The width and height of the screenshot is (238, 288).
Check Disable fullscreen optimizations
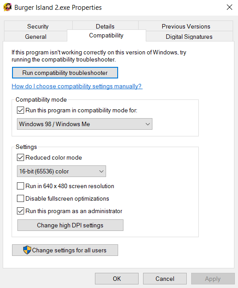pyautogui.click(x=21, y=198)
